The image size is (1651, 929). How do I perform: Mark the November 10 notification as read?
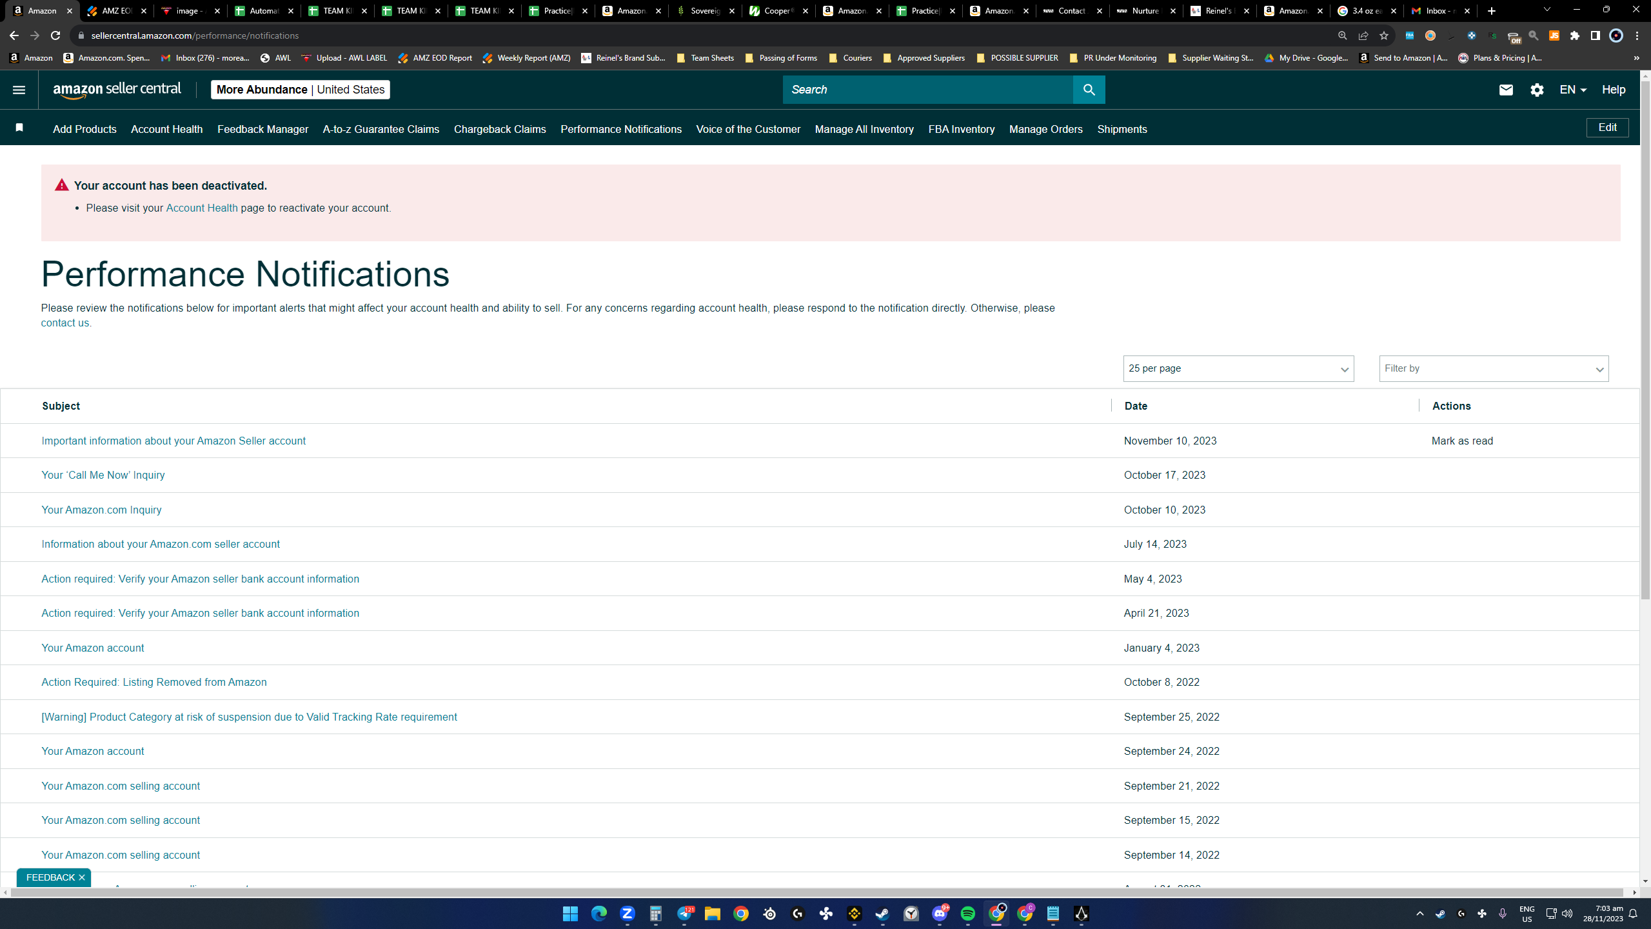1462,441
